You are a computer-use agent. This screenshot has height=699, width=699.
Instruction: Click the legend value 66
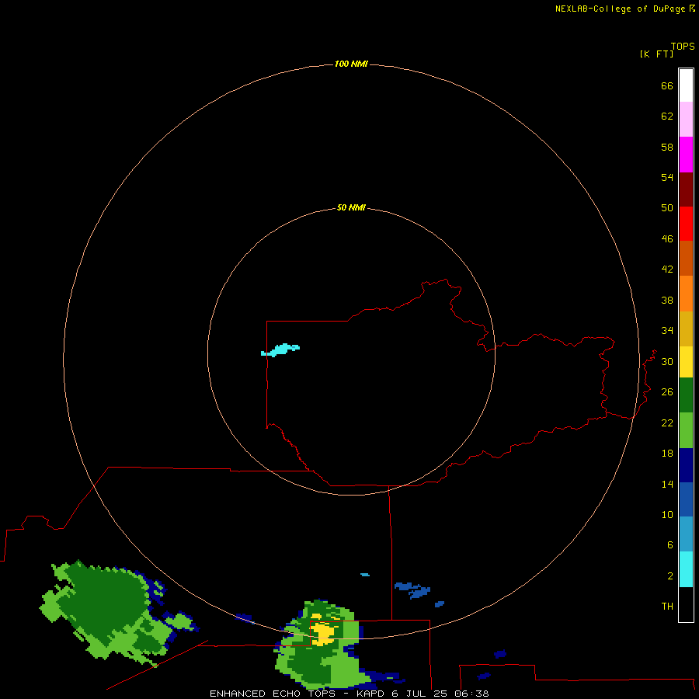[667, 85]
